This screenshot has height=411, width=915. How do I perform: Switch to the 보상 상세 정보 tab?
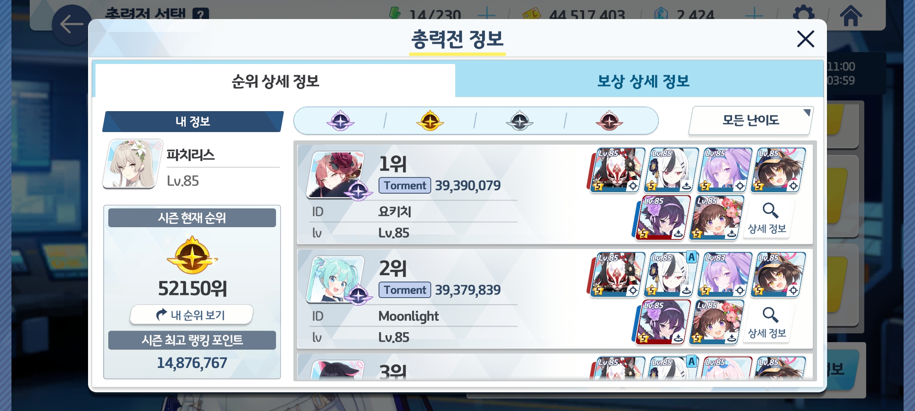pos(643,81)
